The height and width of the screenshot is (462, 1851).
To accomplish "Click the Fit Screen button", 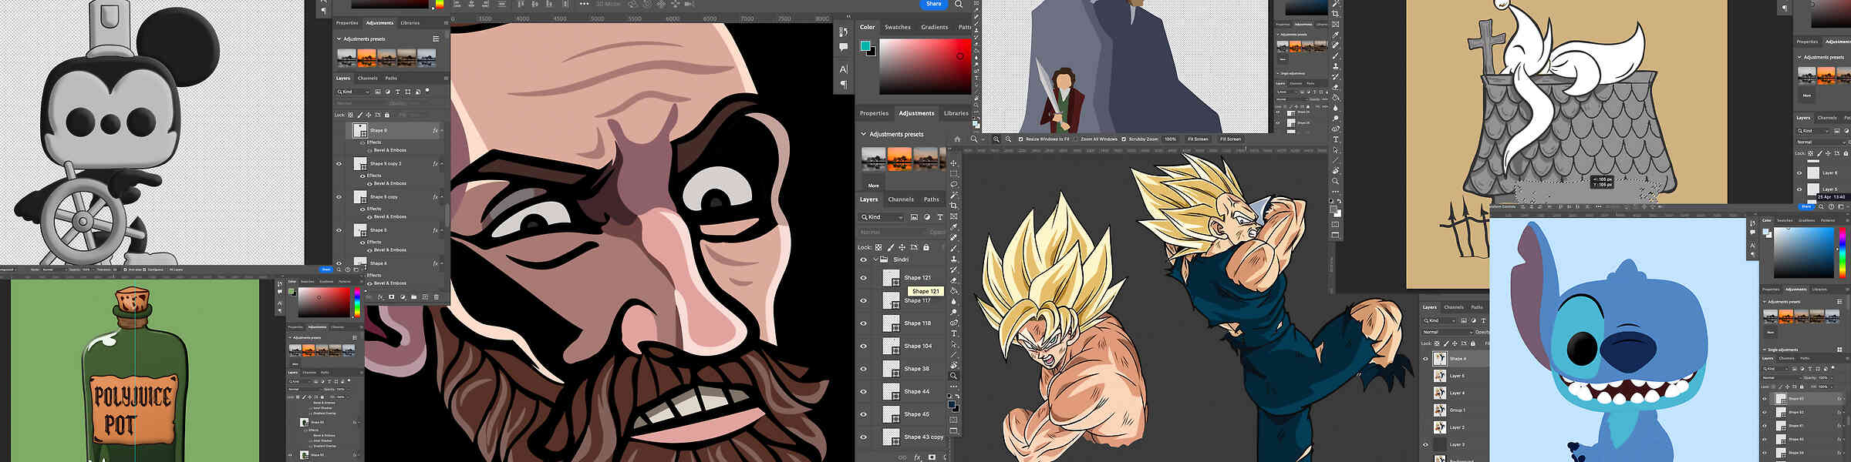I will [x=1198, y=139].
